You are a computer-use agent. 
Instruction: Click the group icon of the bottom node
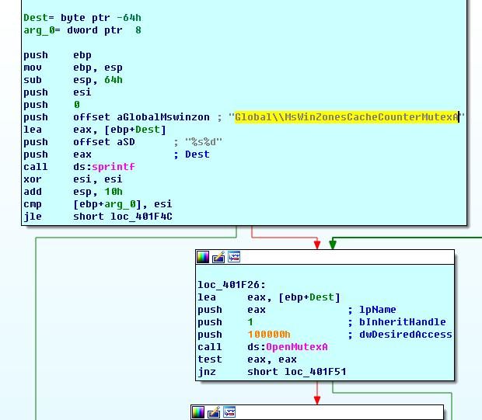tap(229, 412)
